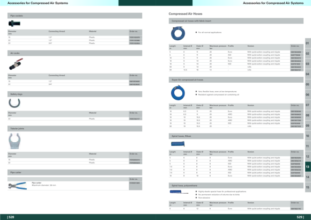The height and width of the screenshot is (220, 311).
Task: Click the air cock valve image
Action: point(16,64)
